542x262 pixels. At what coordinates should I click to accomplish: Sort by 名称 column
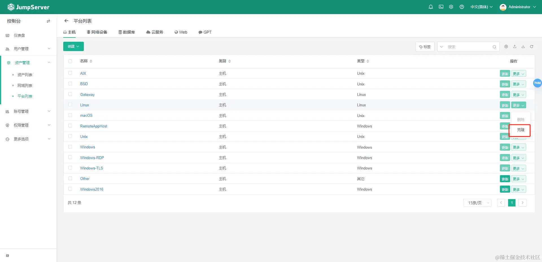(x=86, y=61)
